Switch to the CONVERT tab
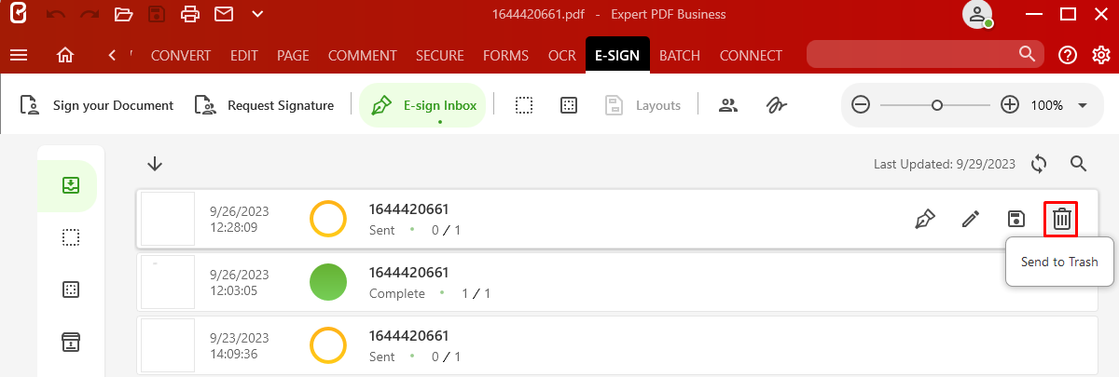Viewport: 1119px width, 377px height. (x=181, y=55)
